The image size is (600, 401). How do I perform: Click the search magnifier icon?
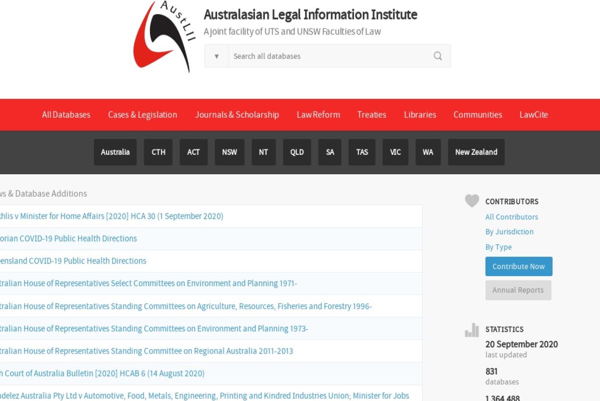point(438,56)
